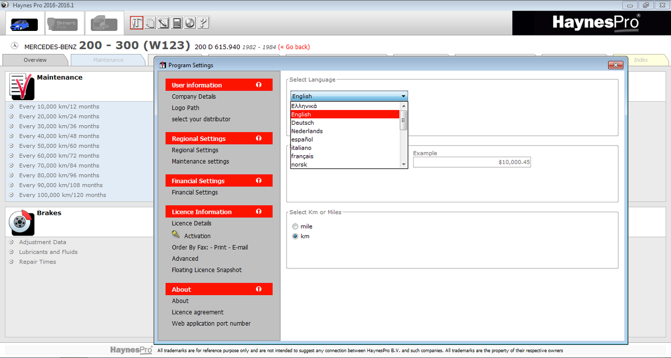Select the Regional Settings section header

click(219, 138)
